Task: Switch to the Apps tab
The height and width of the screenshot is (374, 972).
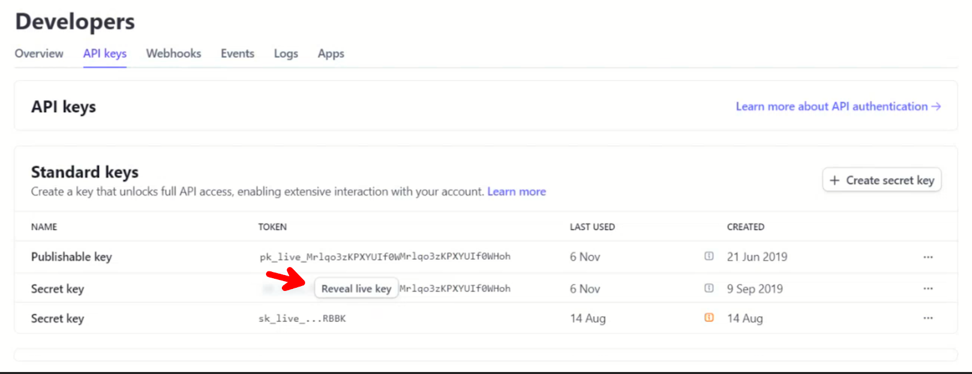Action: (330, 53)
